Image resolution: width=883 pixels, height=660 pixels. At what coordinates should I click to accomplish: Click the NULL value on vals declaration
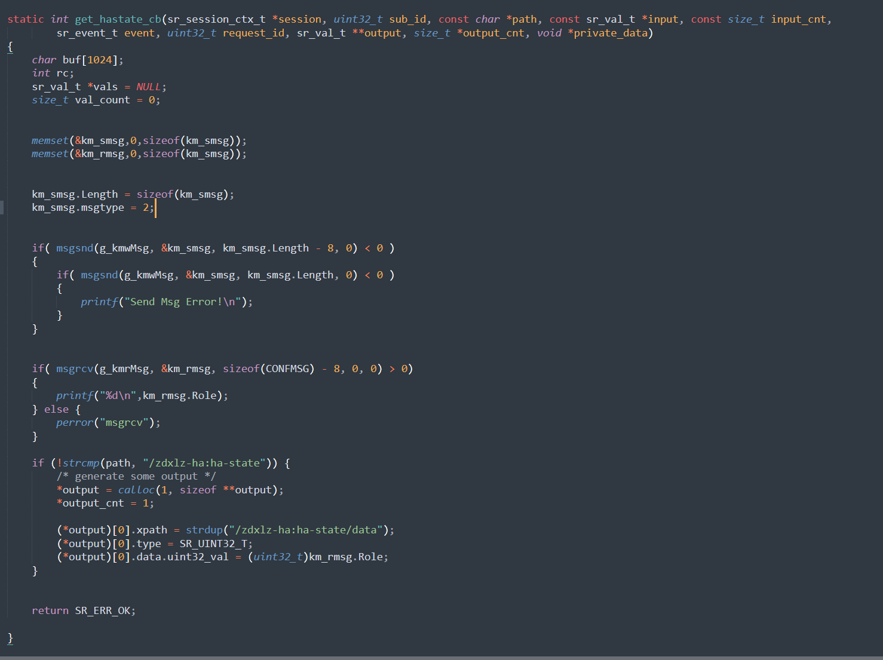coord(147,86)
